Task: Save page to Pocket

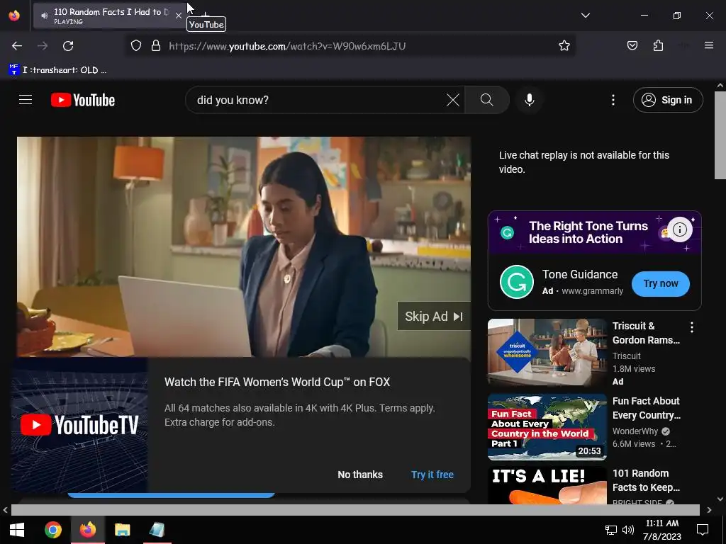Action: point(632,46)
